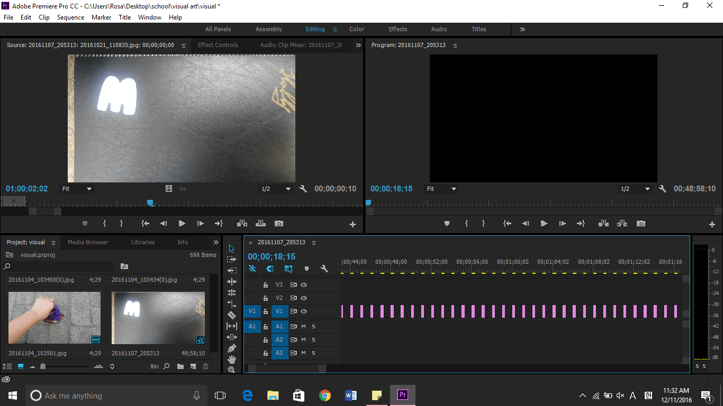Mute the A2 audio track
This screenshot has width=723, height=406.
303,339
